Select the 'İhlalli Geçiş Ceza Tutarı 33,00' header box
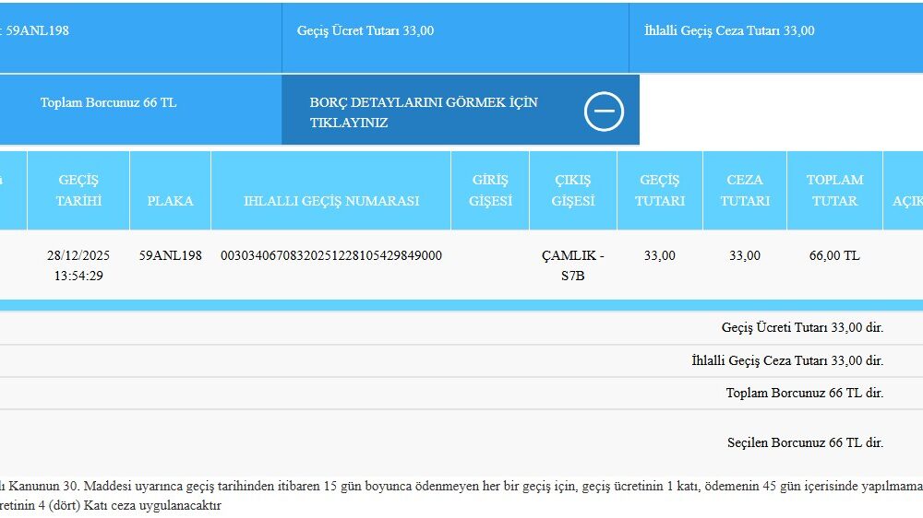The image size is (923, 518). (x=729, y=30)
